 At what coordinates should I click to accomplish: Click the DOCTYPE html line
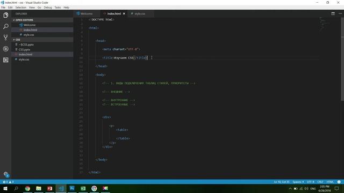[x=102, y=19]
